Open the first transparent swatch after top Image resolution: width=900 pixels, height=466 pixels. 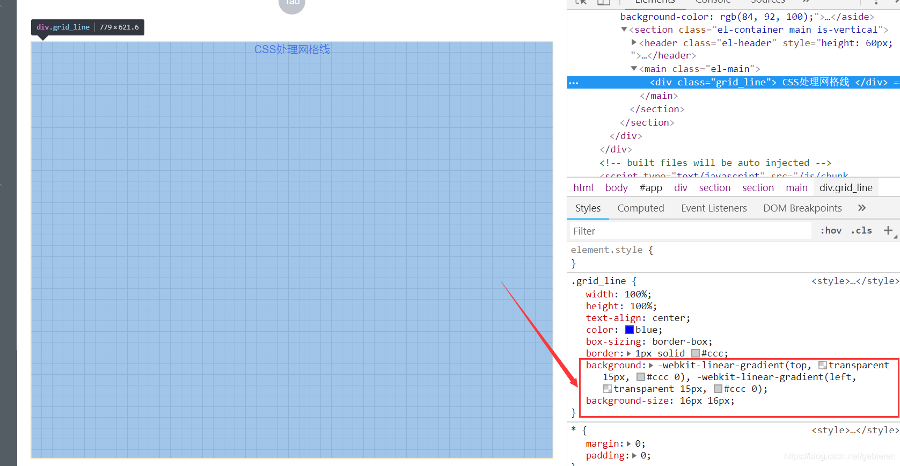point(822,365)
